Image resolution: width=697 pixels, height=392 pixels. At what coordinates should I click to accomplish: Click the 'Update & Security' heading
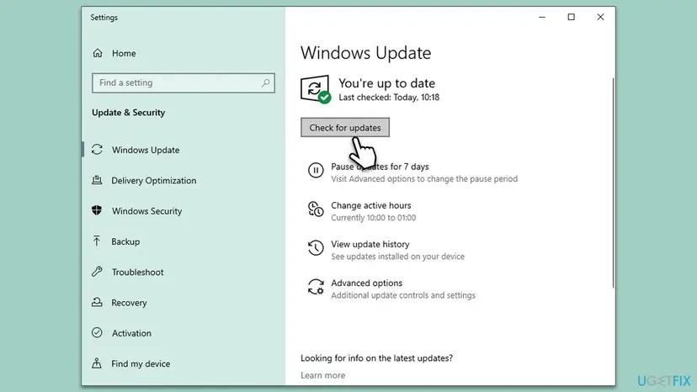pos(129,113)
